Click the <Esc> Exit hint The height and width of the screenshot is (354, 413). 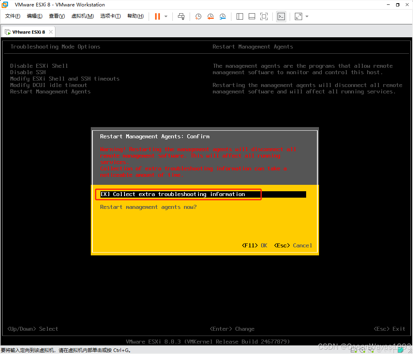click(x=389, y=329)
